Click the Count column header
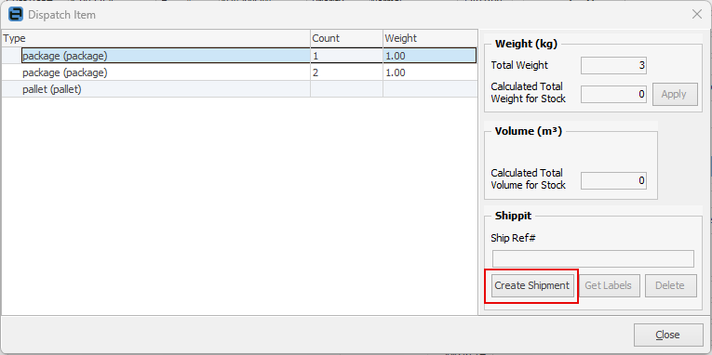Image resolution: width=712 pixels, height=355 pixels. (x=346, y=38)
